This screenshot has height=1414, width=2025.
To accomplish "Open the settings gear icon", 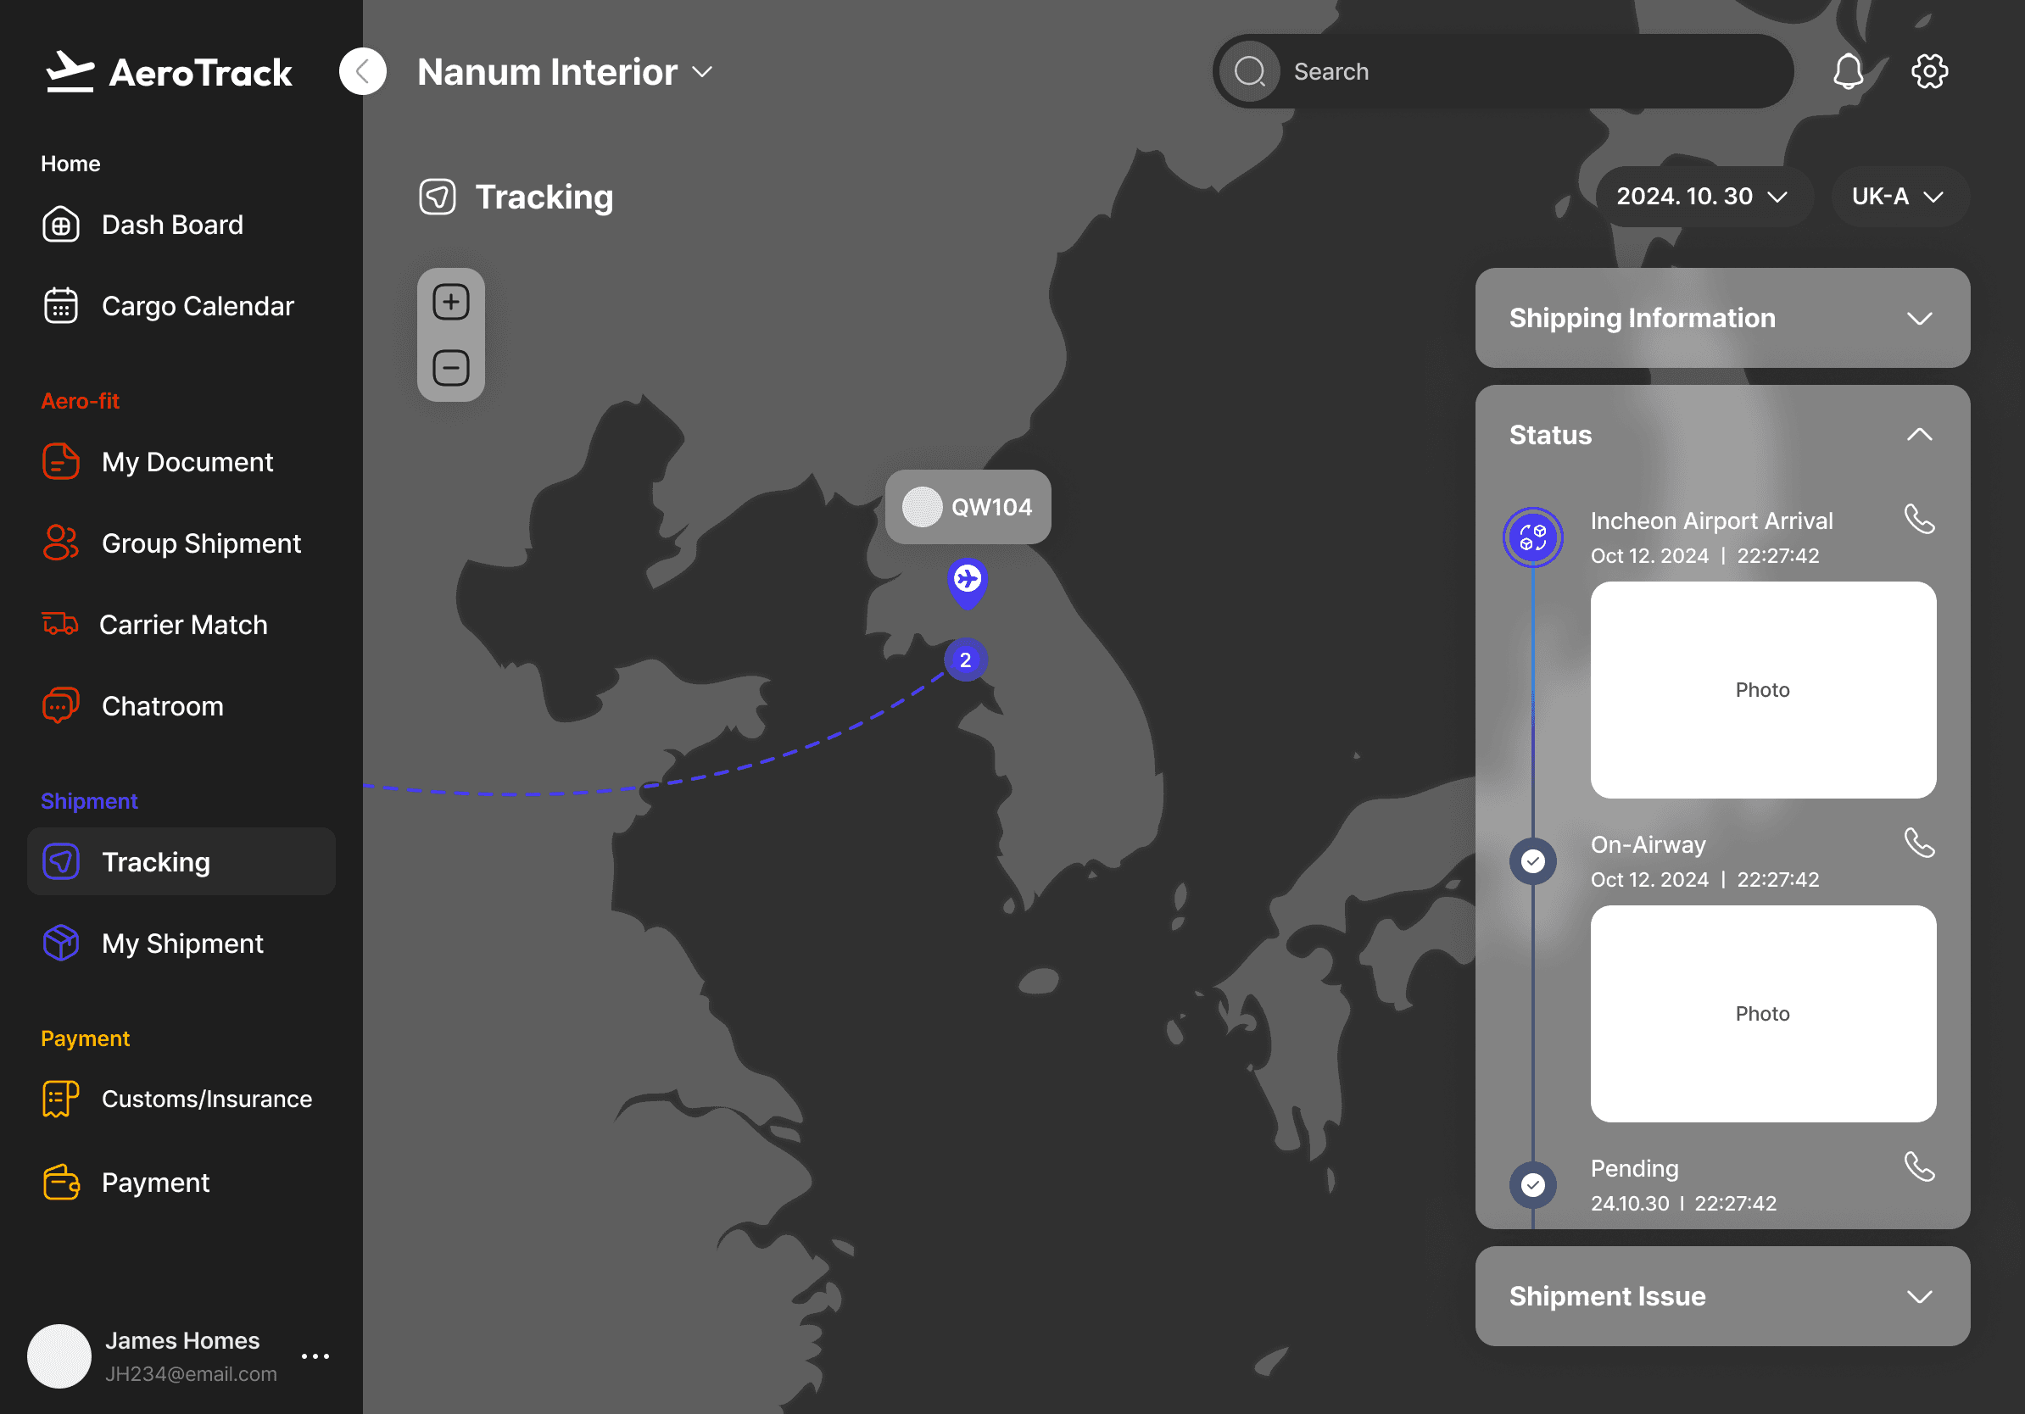I will click(1929, 71).
